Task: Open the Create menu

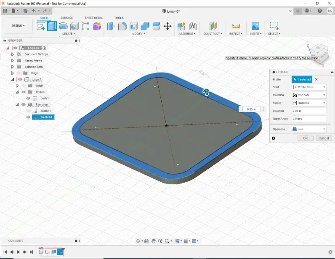Action: click(69, 34)
